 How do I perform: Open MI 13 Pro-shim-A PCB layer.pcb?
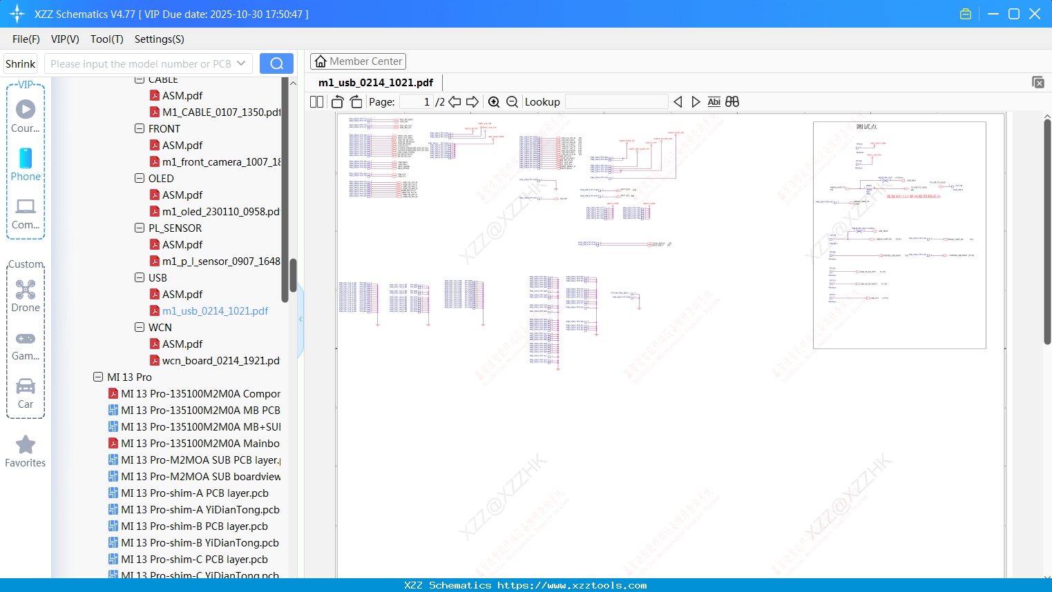coord(189,493)
